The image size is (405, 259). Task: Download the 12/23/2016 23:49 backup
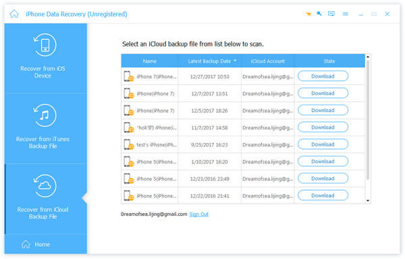[323, 178]
